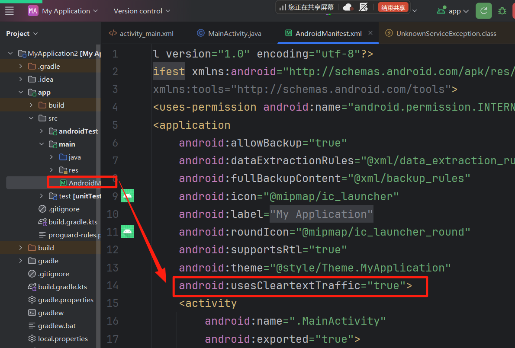Expand the root-level gradle folder chevron
Viewport: 515px width, 348px height.
(x=21, y=261)
